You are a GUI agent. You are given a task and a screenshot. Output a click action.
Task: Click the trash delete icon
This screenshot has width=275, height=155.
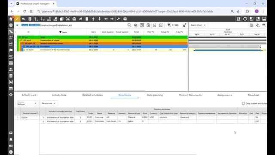(x=87, y=19)
